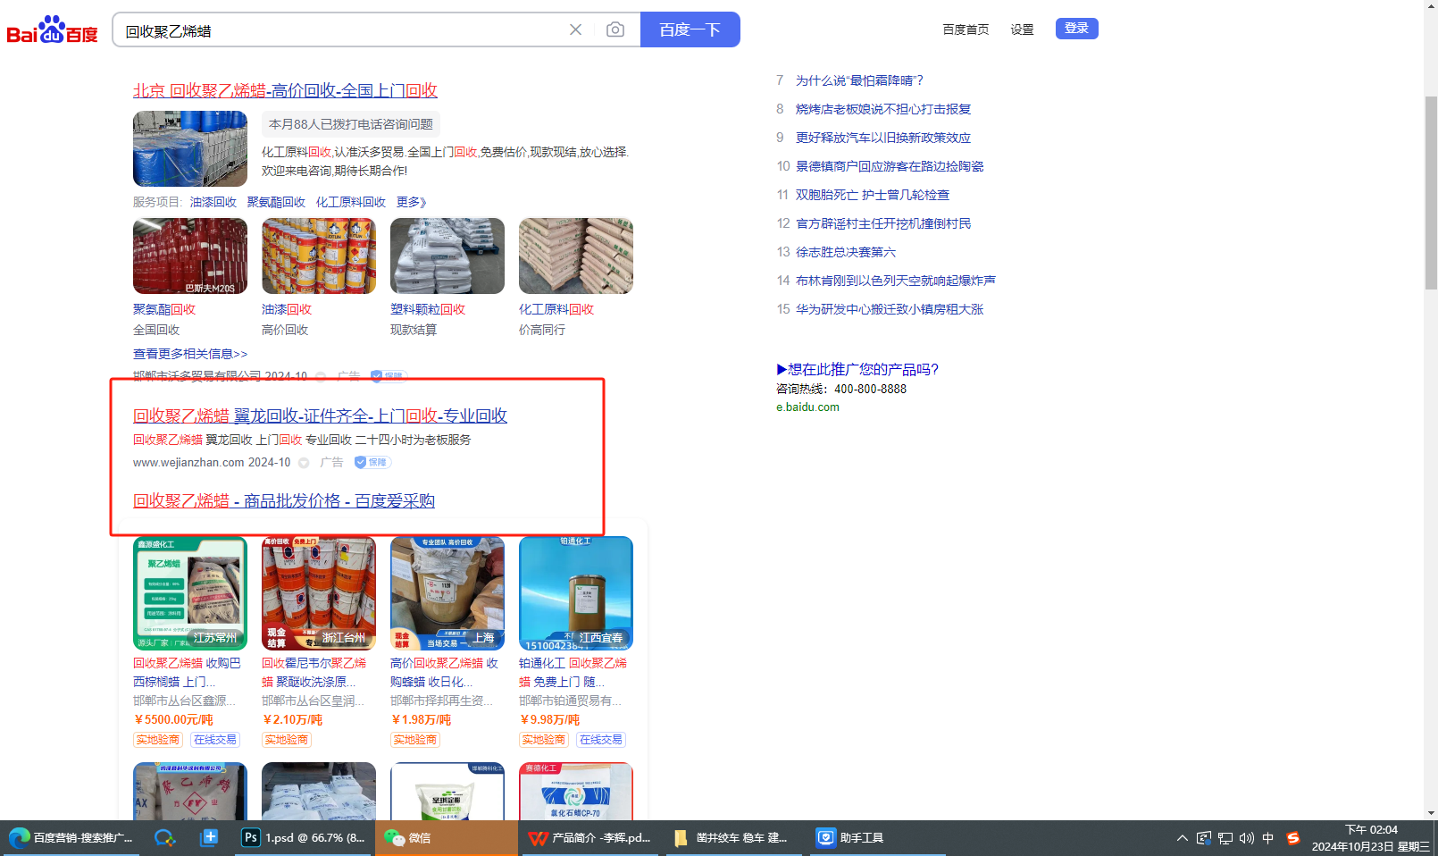The height and width of the screenshot is (856, 1438).
Task: Click the 聚氨酯回收 service item link
Action: (276, 202)
